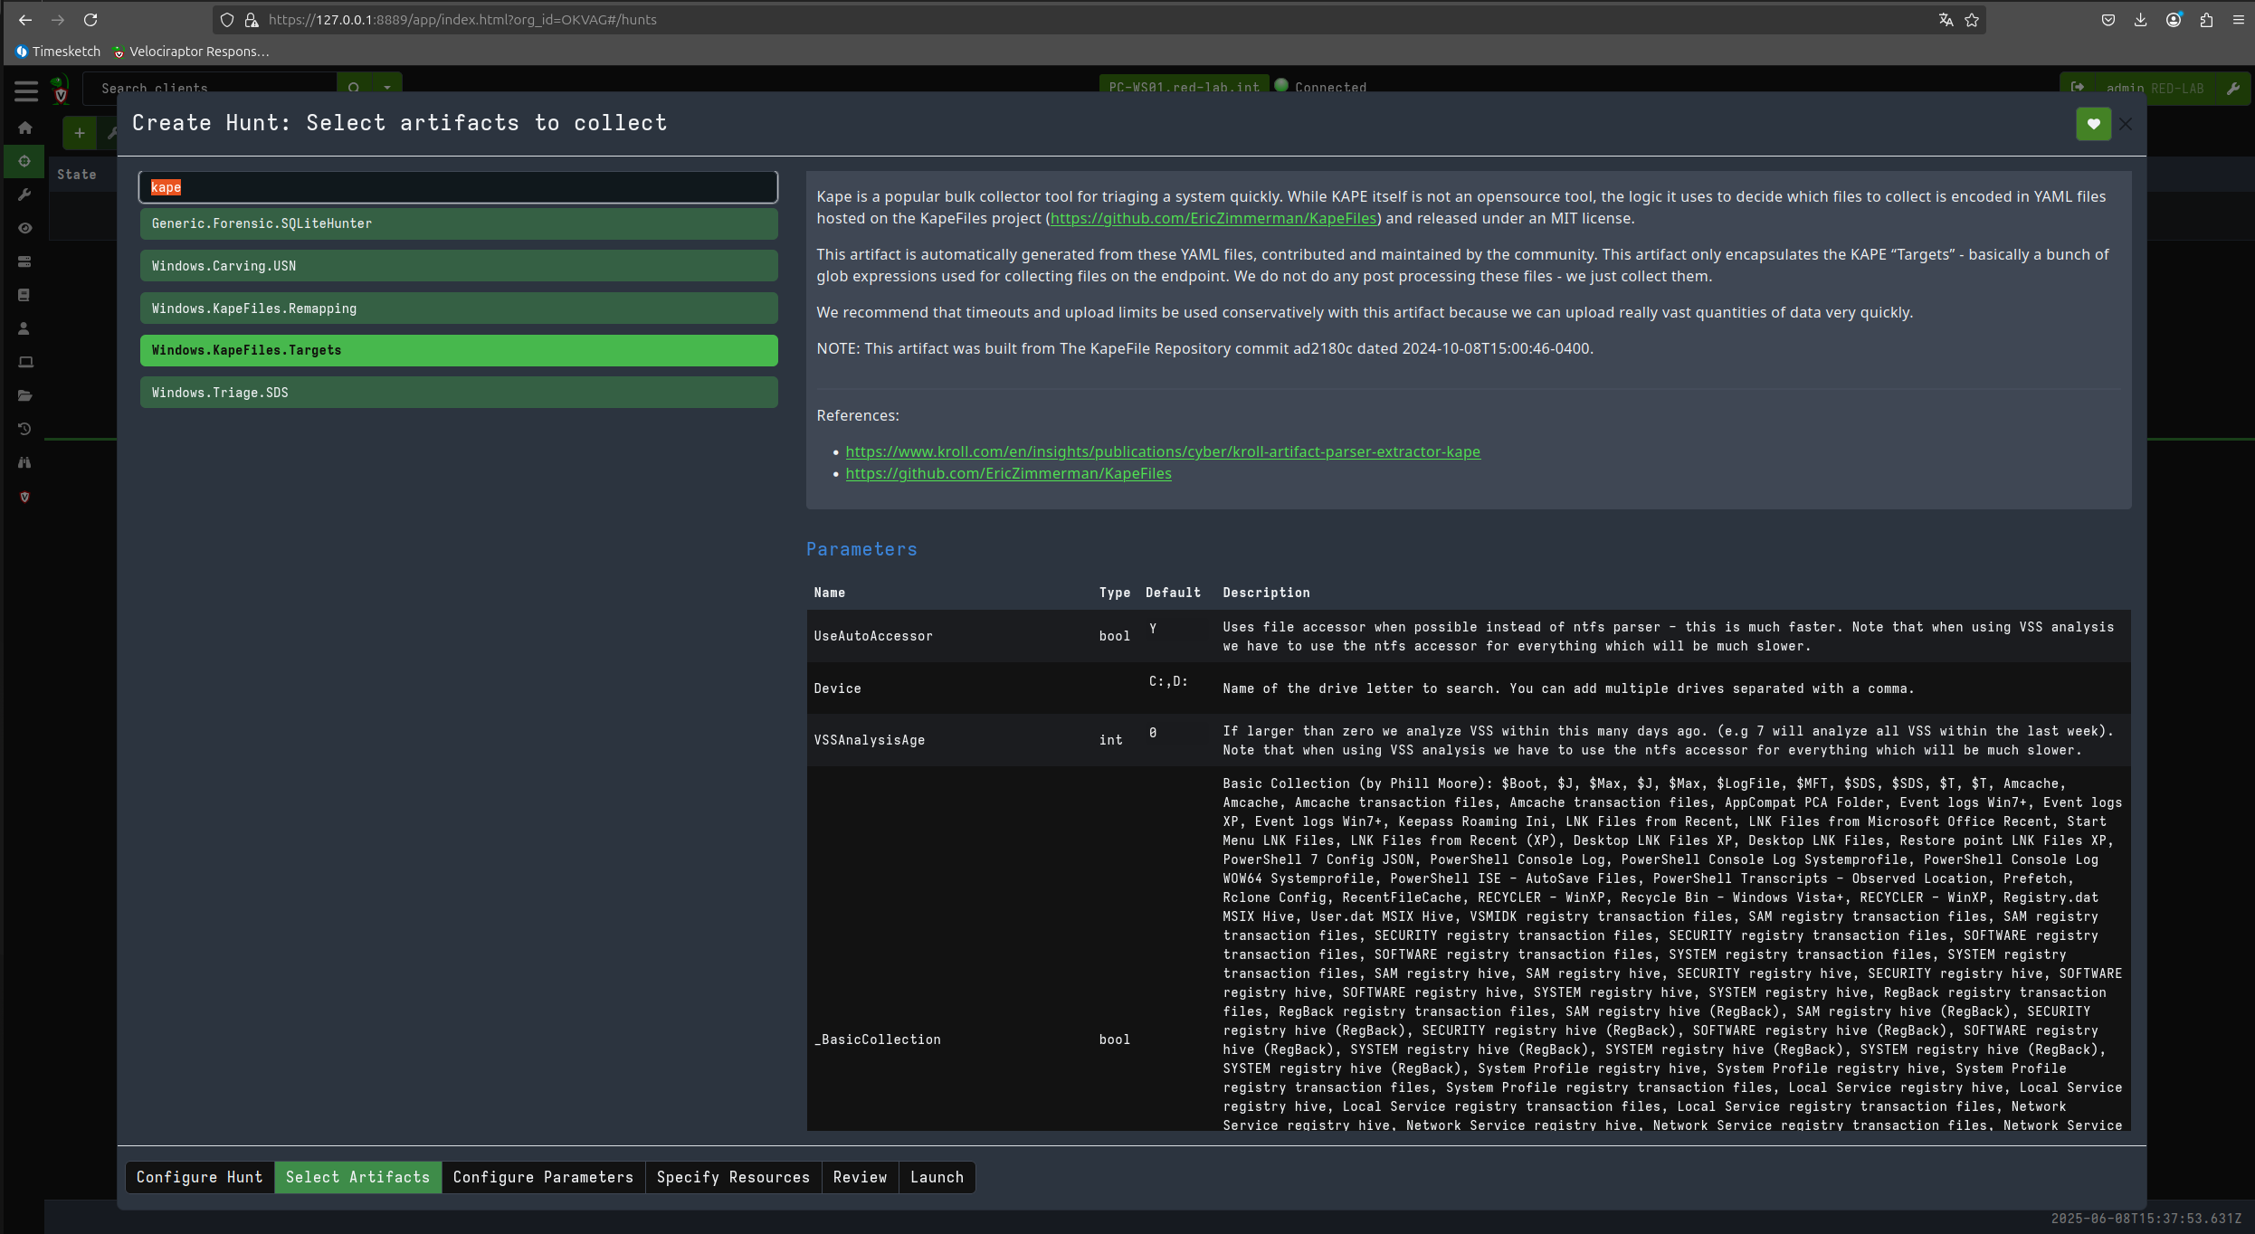Go to Configure Parameters step
This screenshot has width=2255, height=1234.
point(543,1177)
